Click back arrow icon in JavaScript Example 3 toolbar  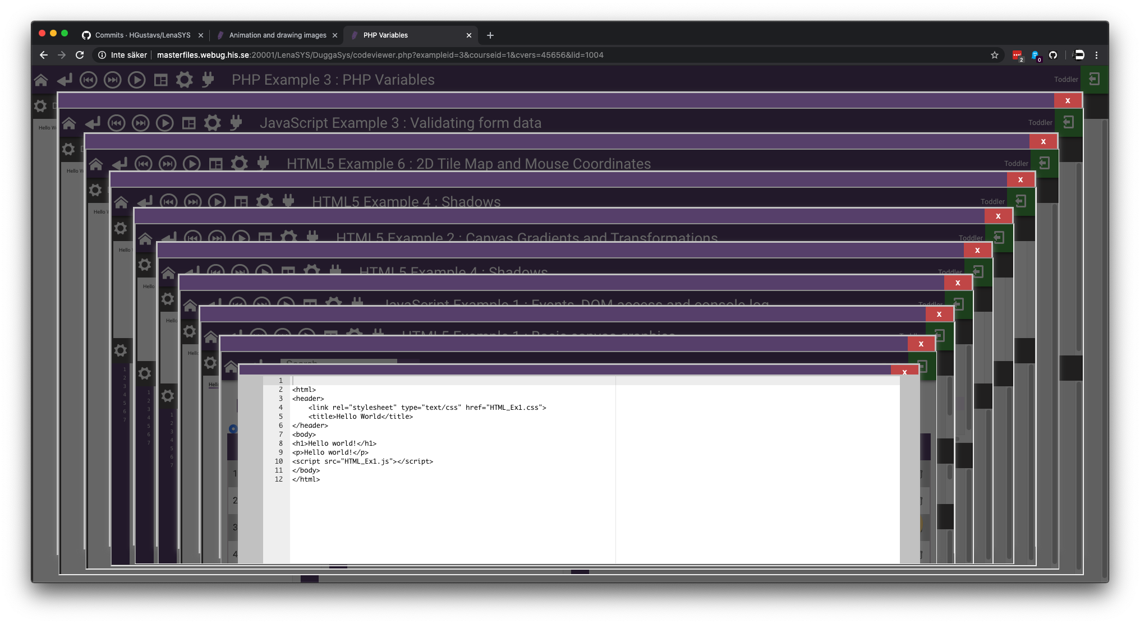coord(93,123)
